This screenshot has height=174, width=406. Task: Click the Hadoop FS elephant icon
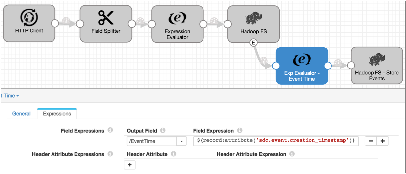coord(253,18)
